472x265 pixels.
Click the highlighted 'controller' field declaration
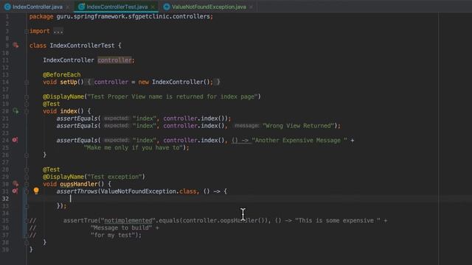[114, 60]
